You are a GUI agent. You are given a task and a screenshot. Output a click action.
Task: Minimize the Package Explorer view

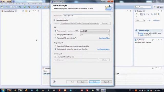point(36,11)
